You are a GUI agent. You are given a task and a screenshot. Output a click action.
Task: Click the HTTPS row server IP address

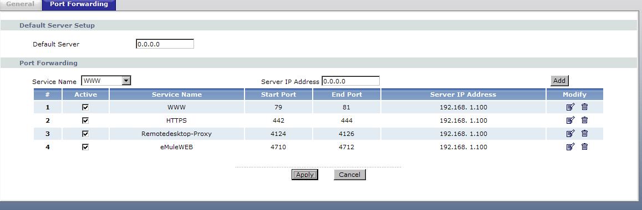click(x=463, y=120)
